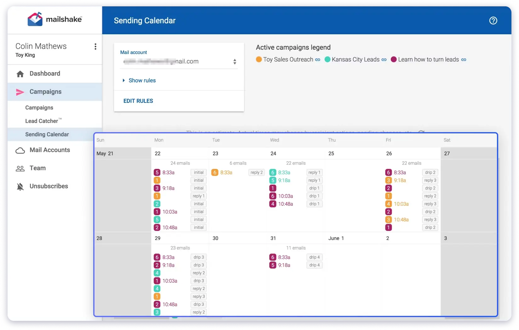This screenshot has width=519, height=330.
Task: Open link icon next to Toy Sales Outreach
Action: point(318,59)
